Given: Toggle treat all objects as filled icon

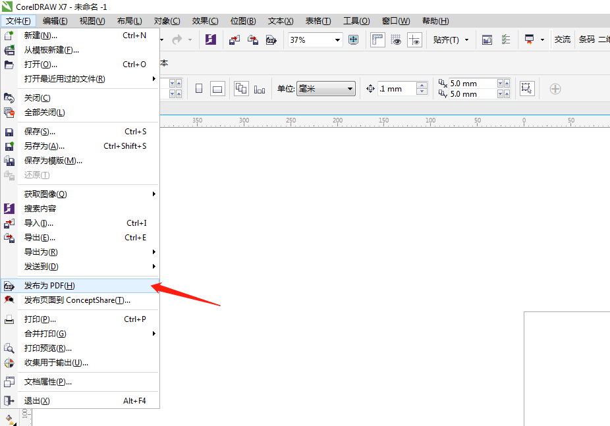Looking at the screenshot, I should click(x=527, y=89).
